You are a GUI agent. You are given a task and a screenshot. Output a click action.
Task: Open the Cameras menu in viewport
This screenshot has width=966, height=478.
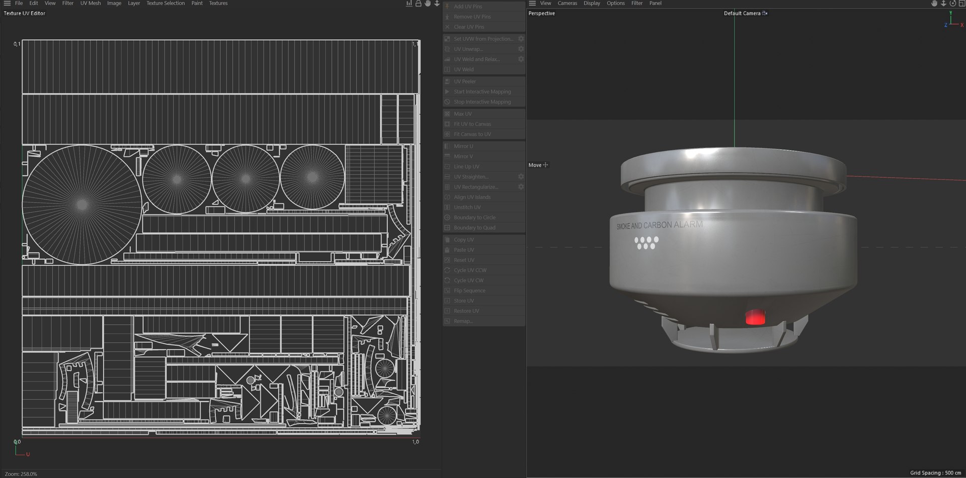567,3
